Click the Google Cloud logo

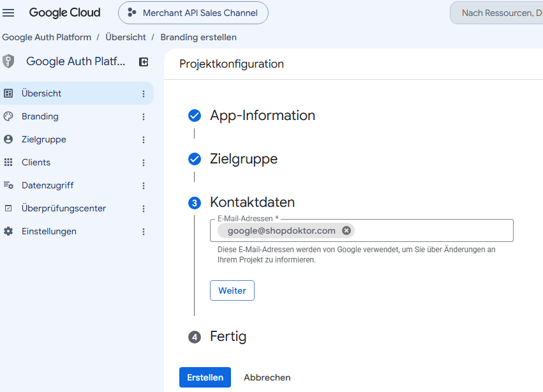tap(64, 13)
